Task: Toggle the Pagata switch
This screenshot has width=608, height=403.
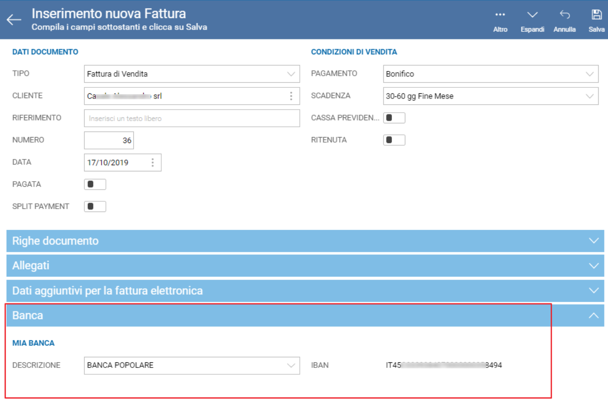Action: 95,184
